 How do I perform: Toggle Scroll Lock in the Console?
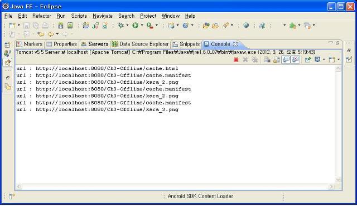tap(277, 59)
